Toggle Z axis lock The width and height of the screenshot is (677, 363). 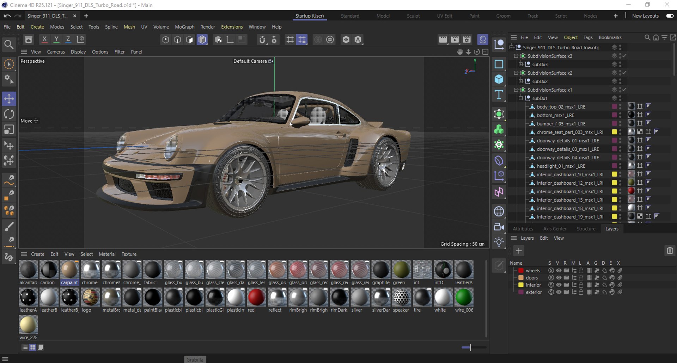pyautogui.click(x=68, y=39)
